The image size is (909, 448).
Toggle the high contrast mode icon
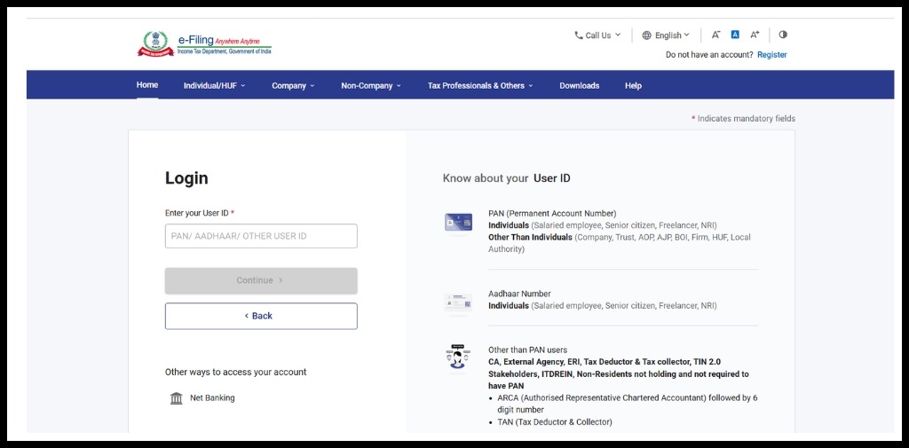(783, 35)
